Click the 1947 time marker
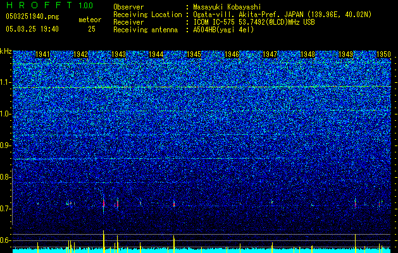Viewport: 398px width, 253px height. (270, 54)
